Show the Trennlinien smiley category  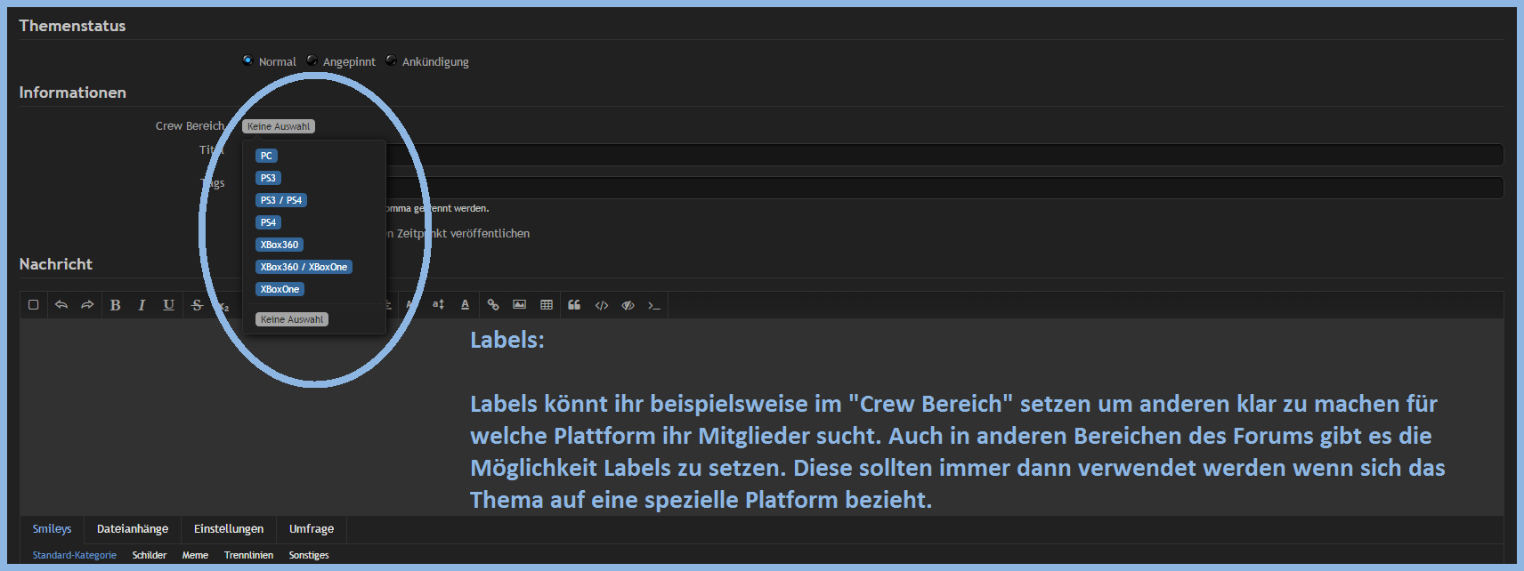pyautogui.click(x=248, y=555)
